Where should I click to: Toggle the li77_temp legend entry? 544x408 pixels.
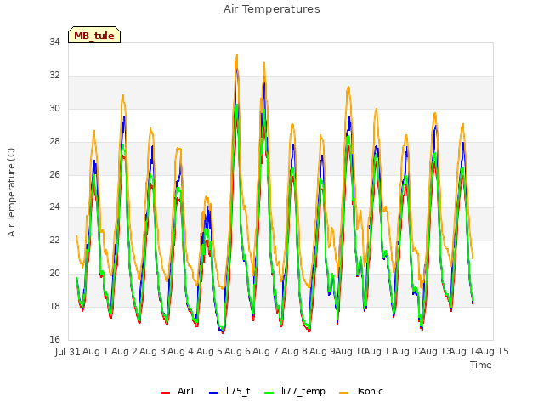pyautogui.click(x=295, y=391)
